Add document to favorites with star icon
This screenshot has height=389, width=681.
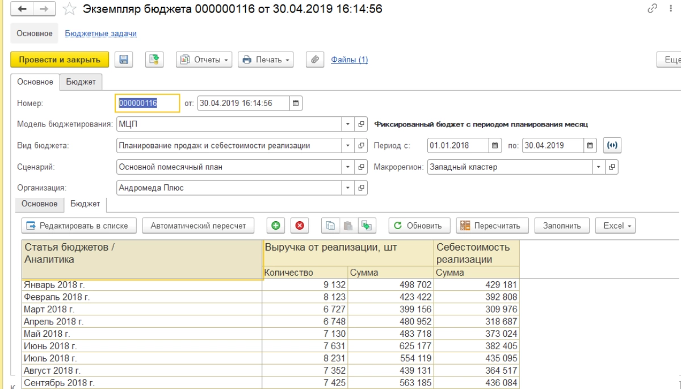(69, 9)
